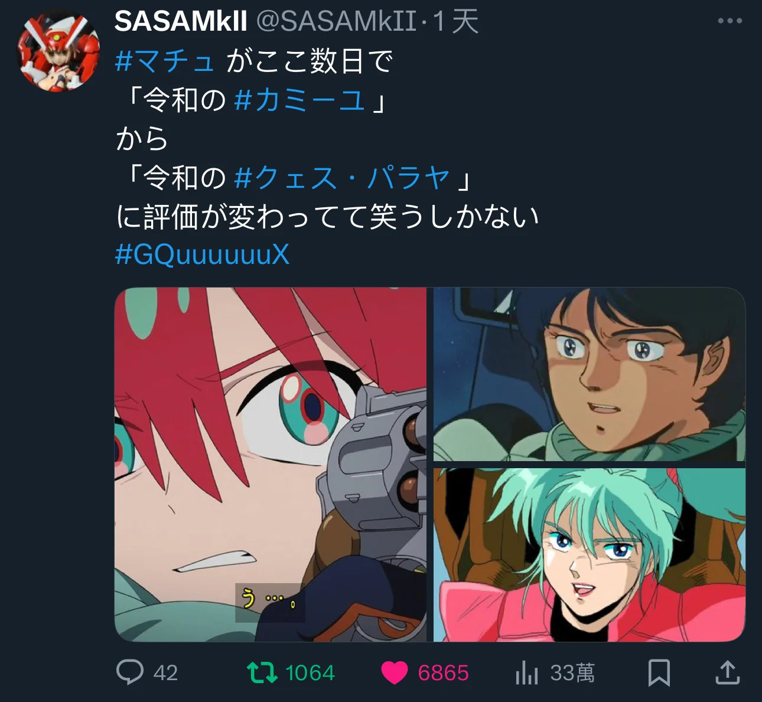Click the 1064 retweet count
Viewport: 762px width, 702px height.
(x=310, y=672)
